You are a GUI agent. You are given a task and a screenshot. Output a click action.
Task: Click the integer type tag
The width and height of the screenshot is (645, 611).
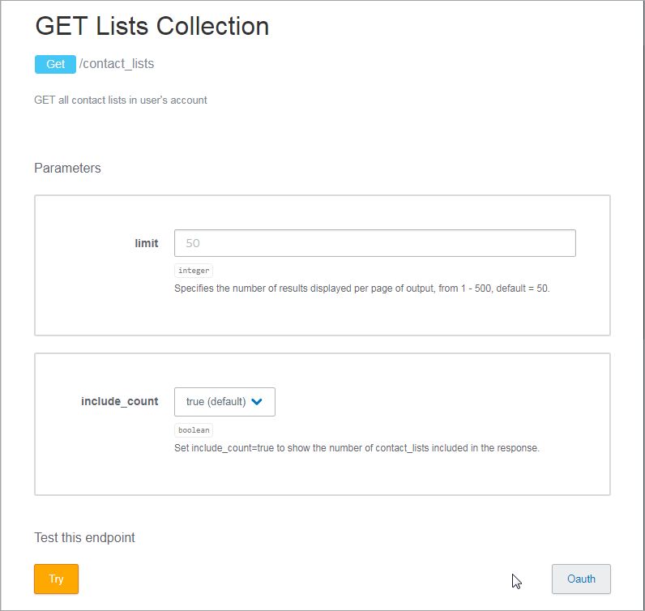tap(194, 271)
